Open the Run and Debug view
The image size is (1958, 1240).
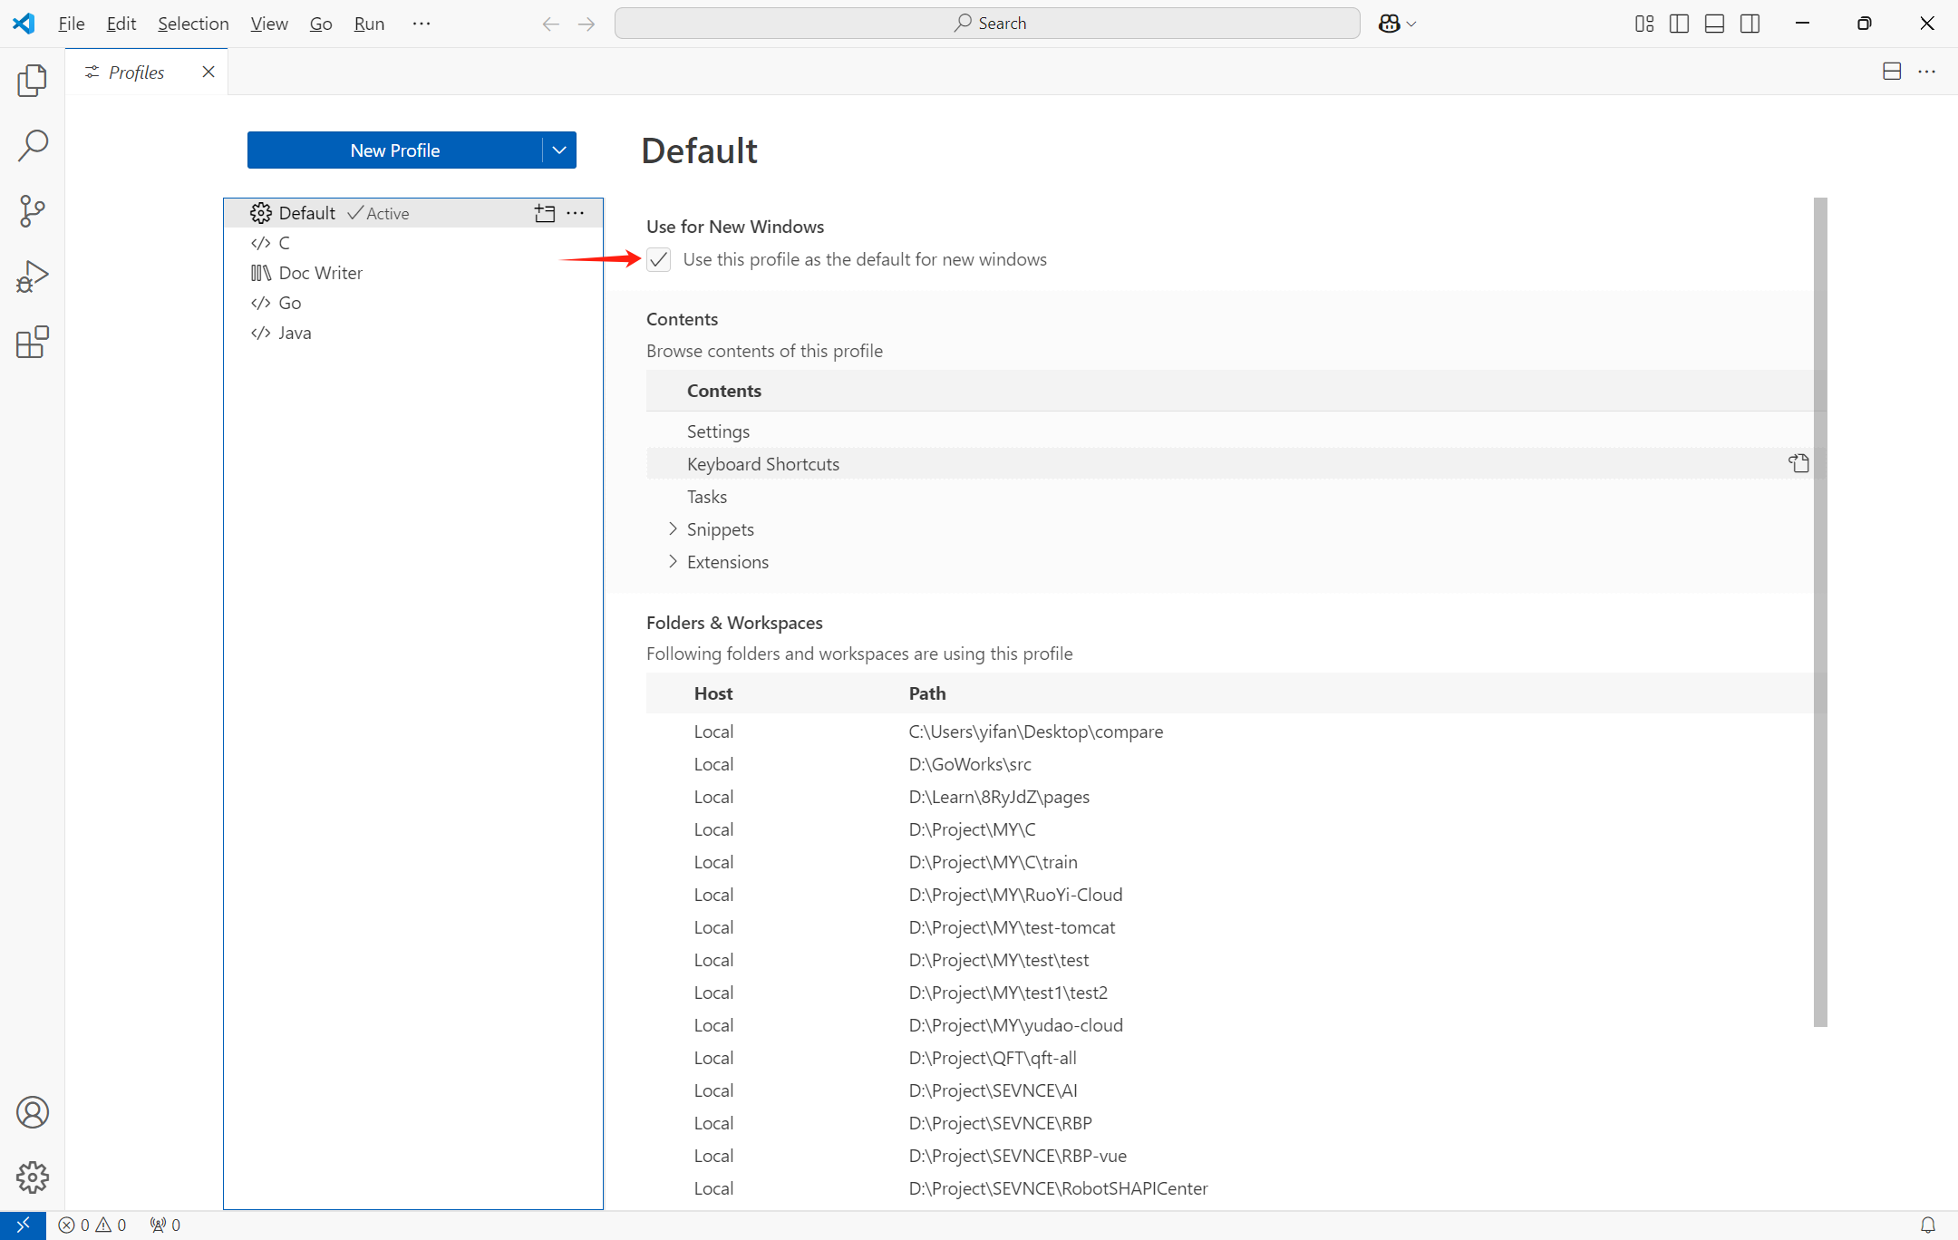[32, 276]
